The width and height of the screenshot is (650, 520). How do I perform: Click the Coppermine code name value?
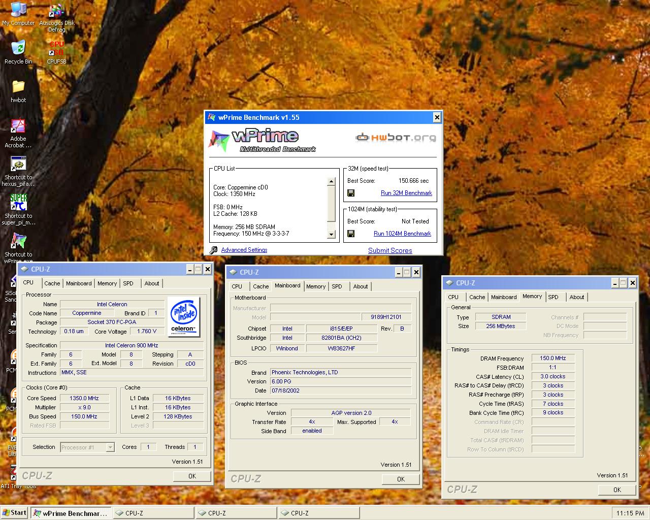coord(87,313)
